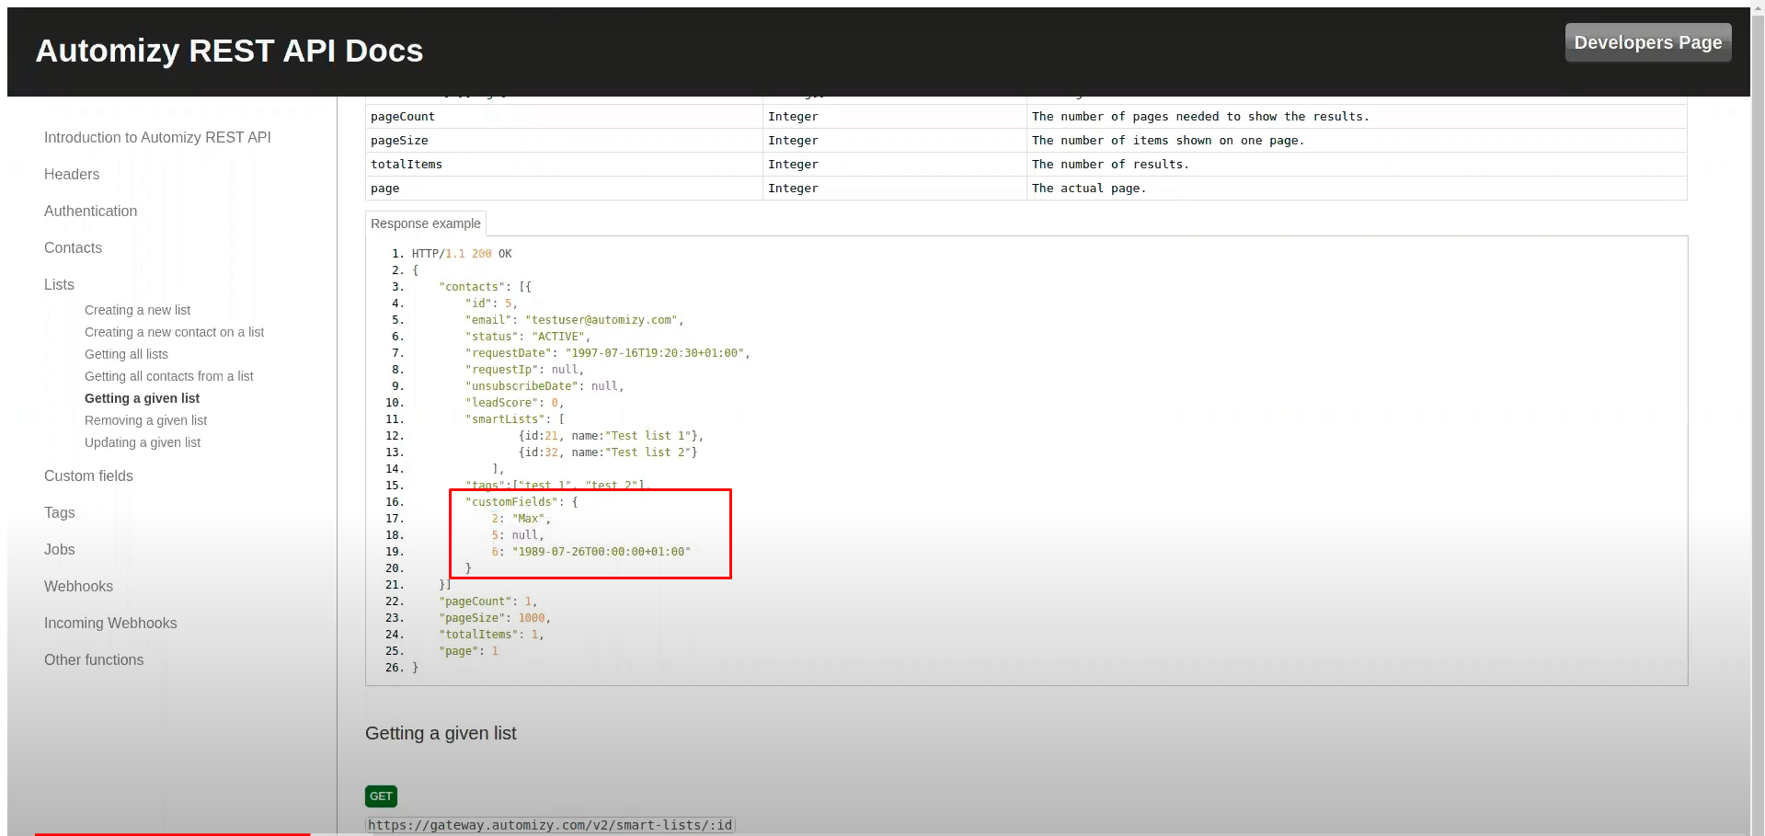Click the pageCount parameter cell
This screenshot has width=1765, height=836.
[564, 117]
